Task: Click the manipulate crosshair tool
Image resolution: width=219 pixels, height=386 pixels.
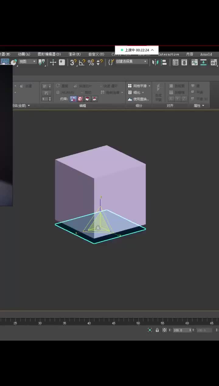Action: click(53, 62)
